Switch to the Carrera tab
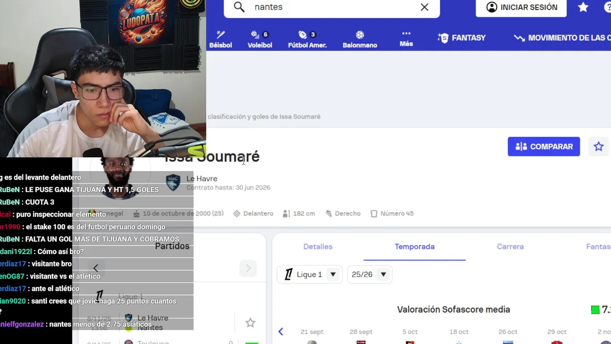611x344 pixels. (x=510, y=247)
